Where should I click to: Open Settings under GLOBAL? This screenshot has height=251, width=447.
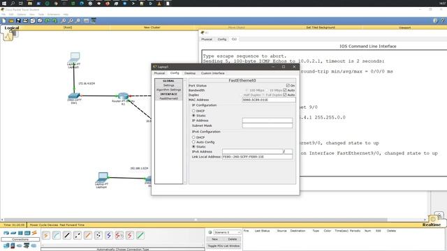(169, 85)
